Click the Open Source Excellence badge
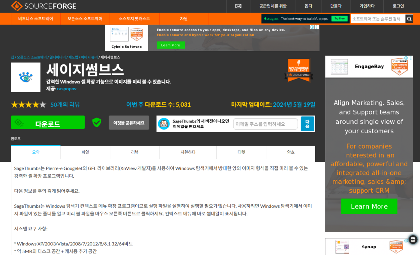 click(x=298, y=70)
